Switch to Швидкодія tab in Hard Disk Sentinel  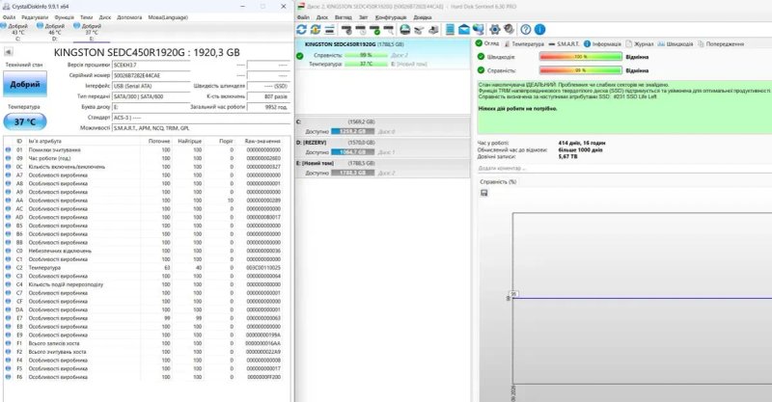click(675, 43)
